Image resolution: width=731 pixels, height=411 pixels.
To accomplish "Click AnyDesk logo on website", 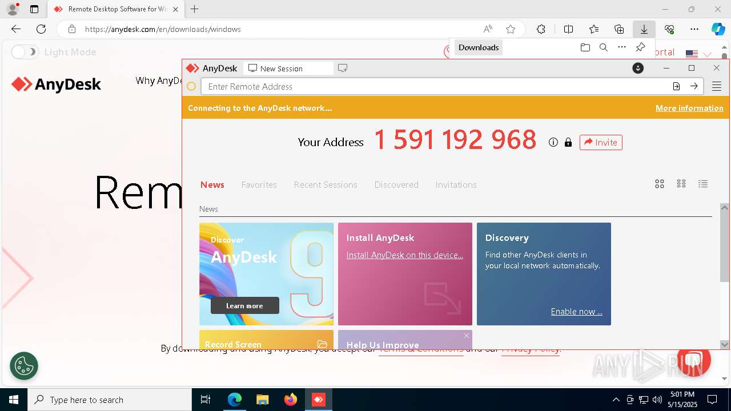I will coord(56,84).
